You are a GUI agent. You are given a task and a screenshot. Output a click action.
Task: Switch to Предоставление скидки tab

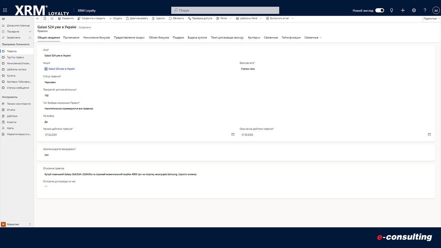(129, 38)
